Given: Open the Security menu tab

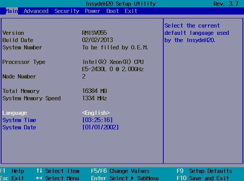Looking at the screenshot, I should (x=67, y=11).
